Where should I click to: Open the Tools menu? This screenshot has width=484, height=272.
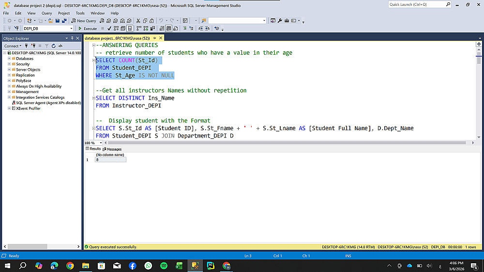80,13
